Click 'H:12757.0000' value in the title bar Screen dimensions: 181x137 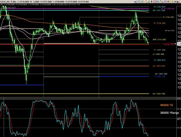pyautogui.click(x=46, y=2)
